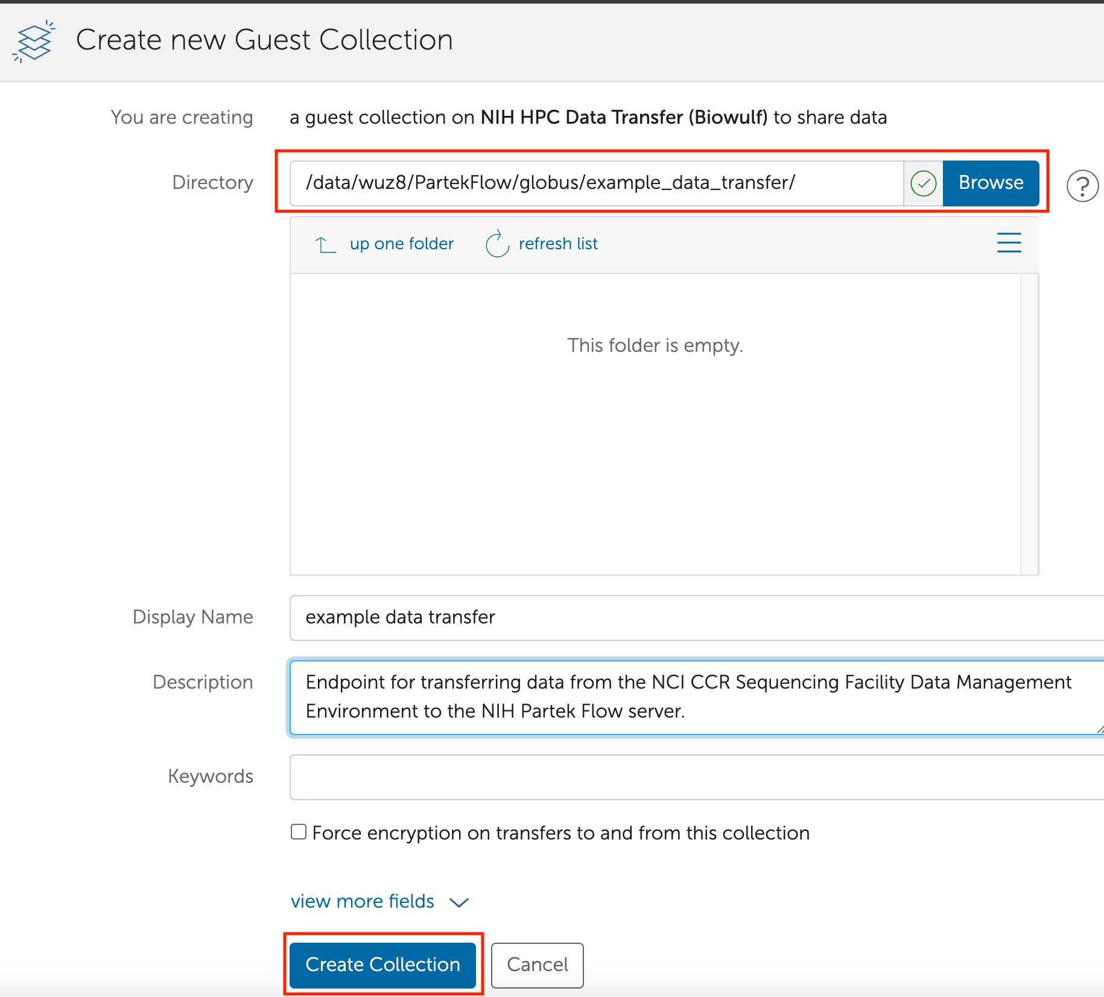Open the hamburger menu in file browser
Viewport: 1104px width, 997px height.
click(x=1009, y=243)
